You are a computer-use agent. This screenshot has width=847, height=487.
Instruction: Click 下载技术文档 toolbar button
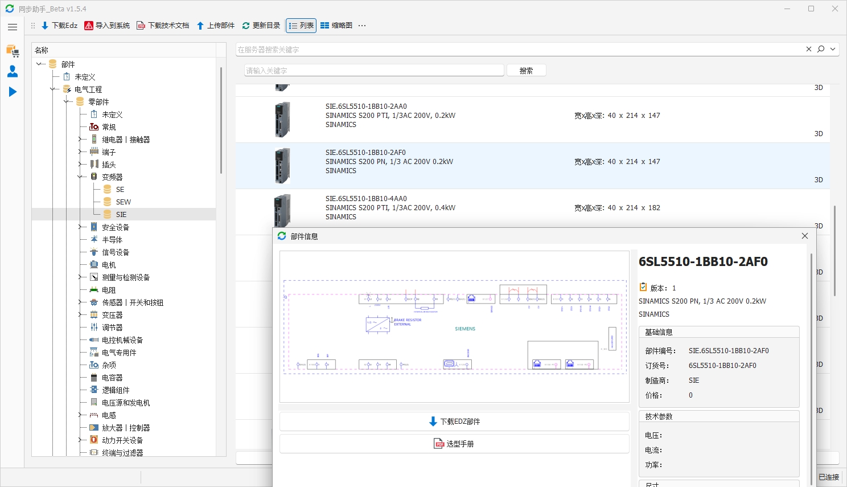[163, 26]
